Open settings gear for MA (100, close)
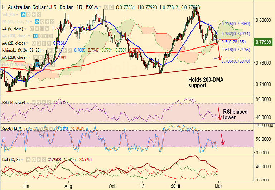The width and height of the screenshot is (275, 190). coord(40,36)
